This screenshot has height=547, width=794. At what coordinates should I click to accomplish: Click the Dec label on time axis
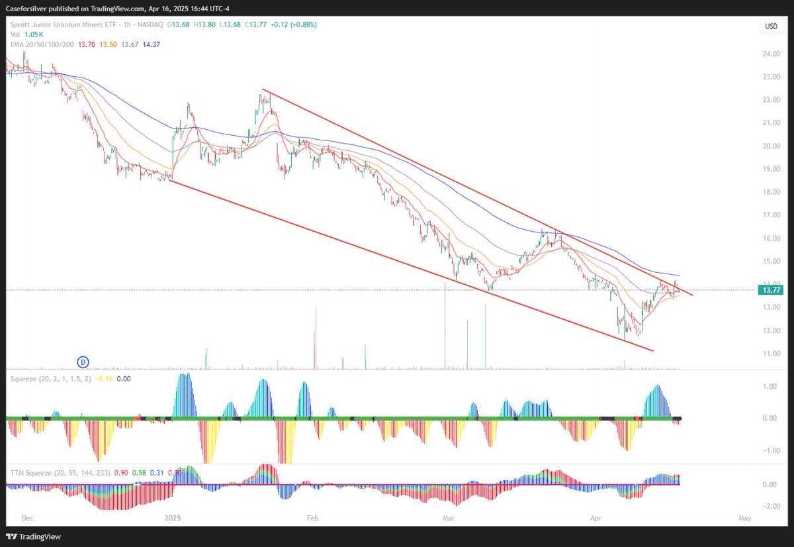coord(28,519)
